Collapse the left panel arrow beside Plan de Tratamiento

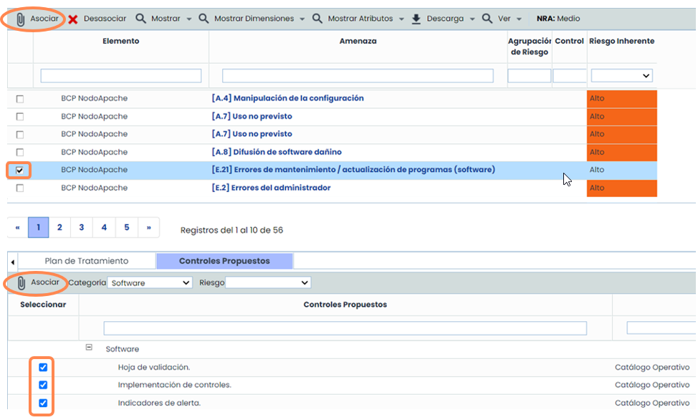tap(13, 262)
